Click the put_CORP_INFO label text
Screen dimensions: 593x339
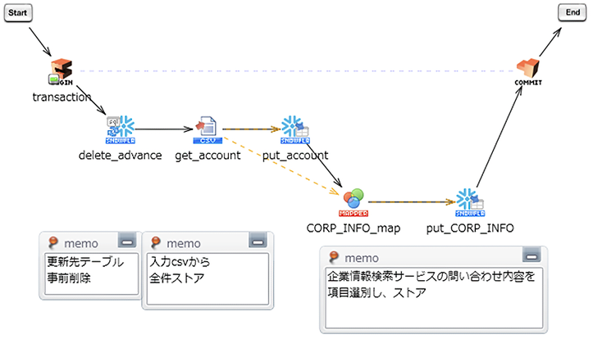pyautogui.click(x=470, y=228)
